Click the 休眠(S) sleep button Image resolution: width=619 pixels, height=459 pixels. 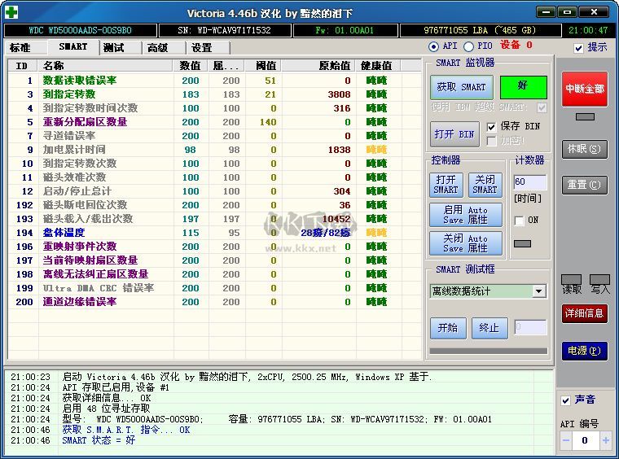pyautogui.click(x=585, y=150)
